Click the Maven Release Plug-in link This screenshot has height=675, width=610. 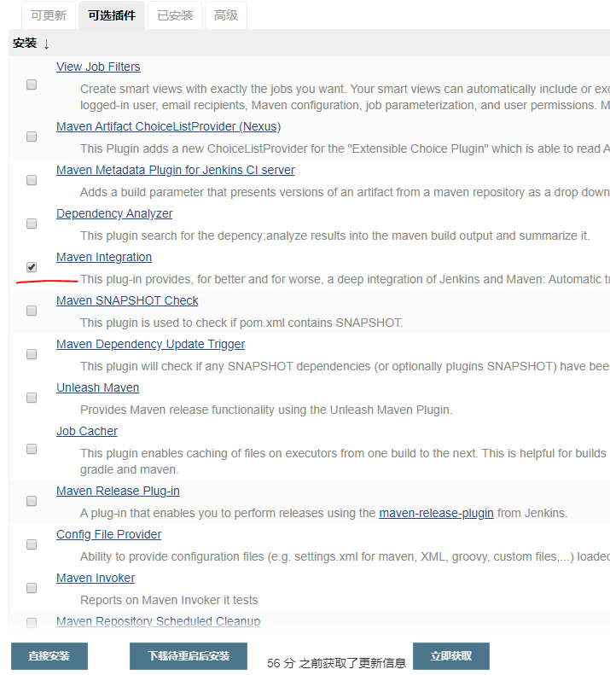point(118,491)
